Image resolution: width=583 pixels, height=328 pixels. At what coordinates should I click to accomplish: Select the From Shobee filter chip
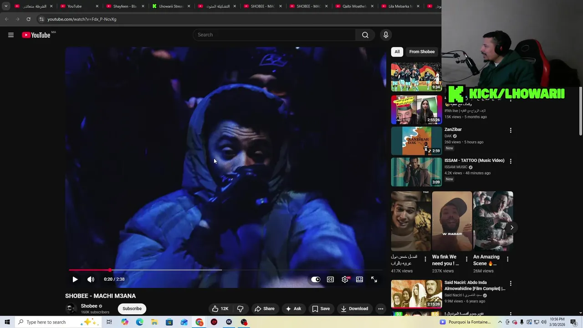tap(422, 52)
